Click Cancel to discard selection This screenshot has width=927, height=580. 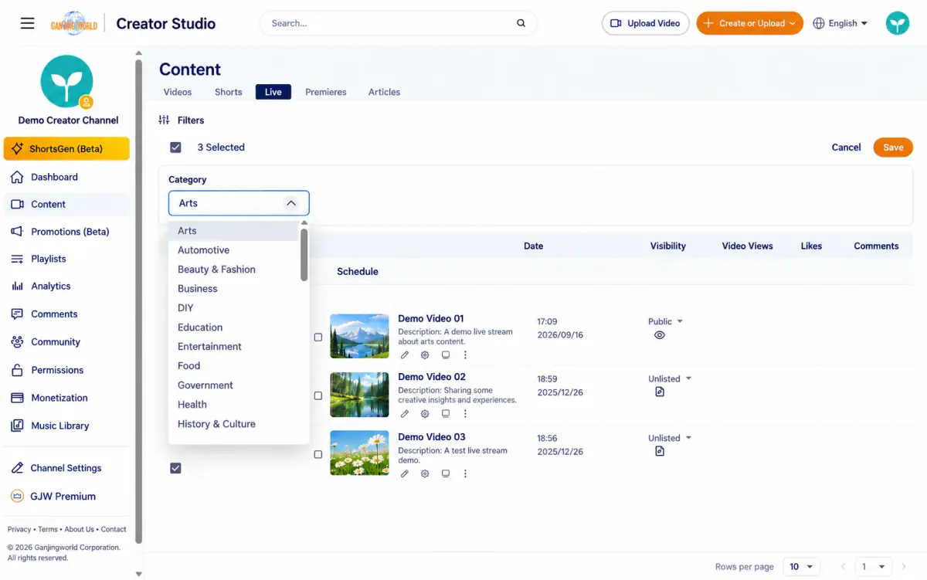tap(846, 148)
